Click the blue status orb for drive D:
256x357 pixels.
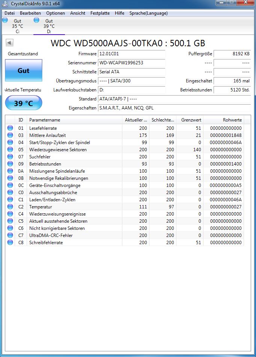click(36, 20)
